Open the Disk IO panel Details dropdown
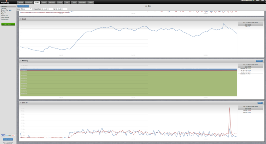This screenshot has width=266, height=144. [260, 103]
